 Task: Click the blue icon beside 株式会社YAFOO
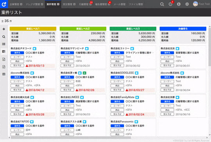(32, 122)
